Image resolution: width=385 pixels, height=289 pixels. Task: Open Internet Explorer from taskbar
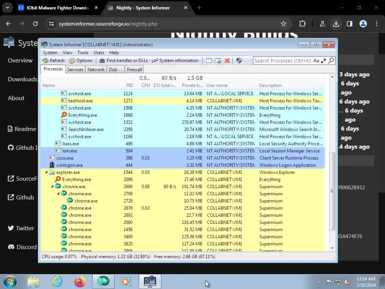point(57,281)
